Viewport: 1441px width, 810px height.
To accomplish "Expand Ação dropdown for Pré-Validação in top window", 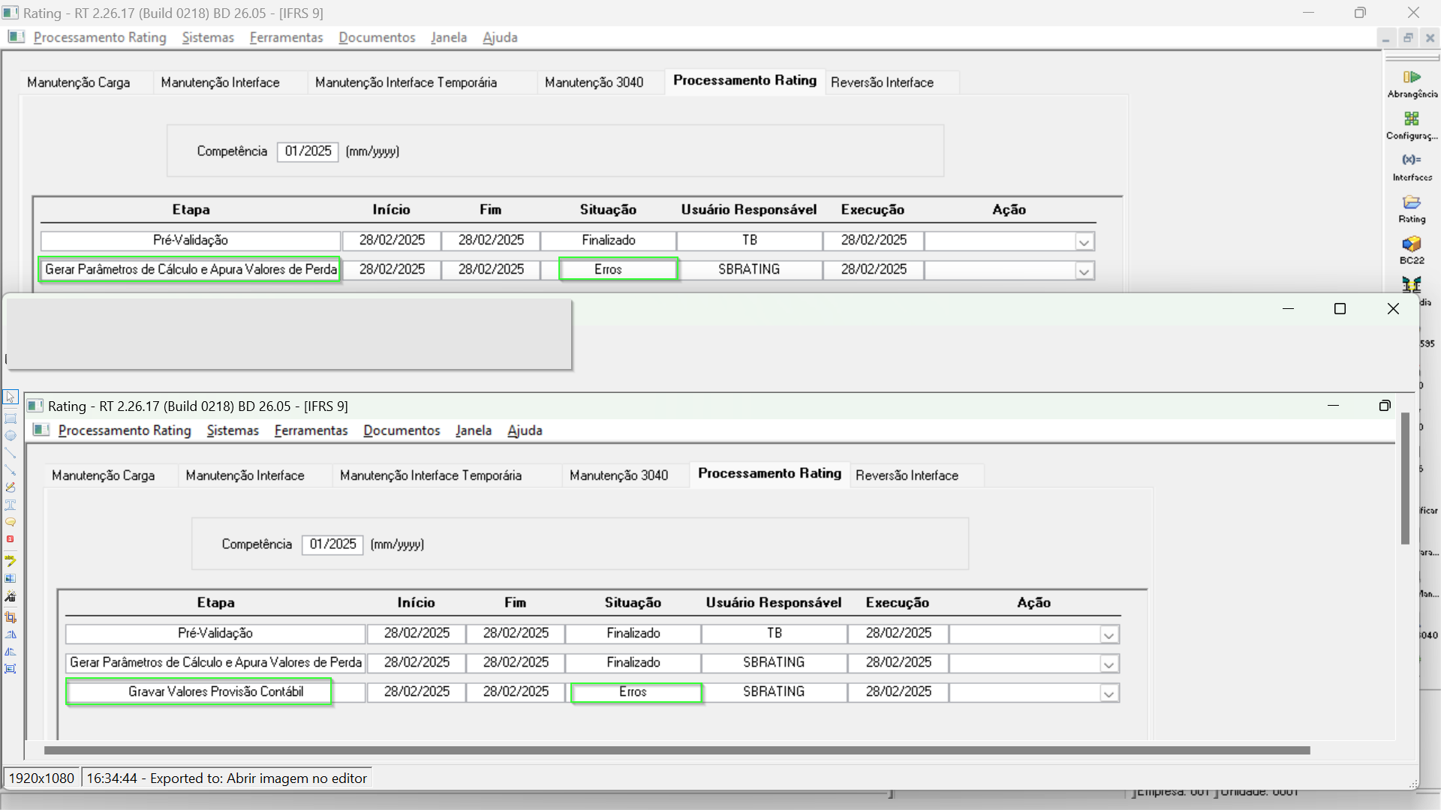I will pos(1083,241).
